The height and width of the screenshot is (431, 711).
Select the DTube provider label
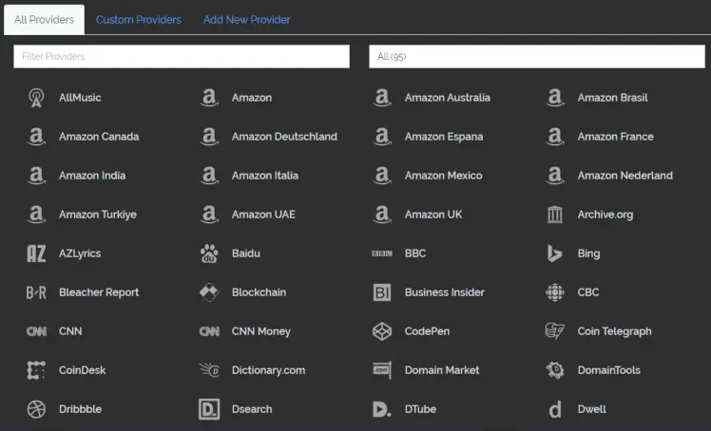tap(420, 409)
